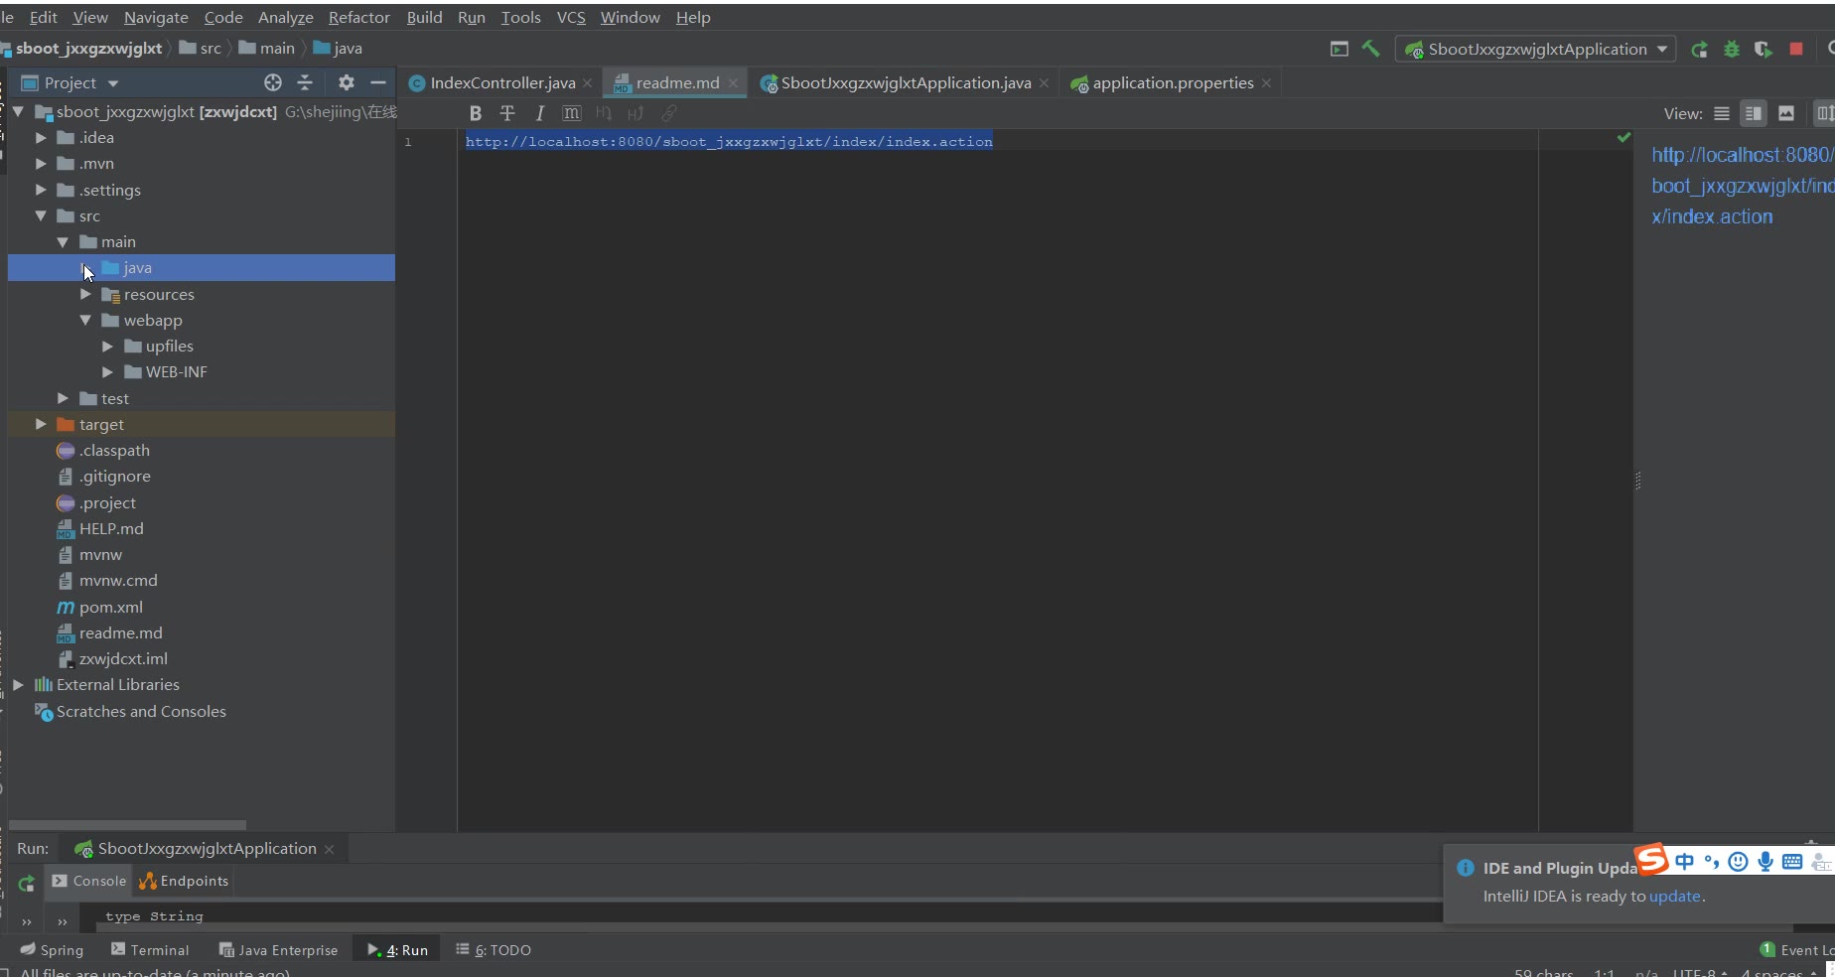Click the URL text in editor line 1
This screenshot has width=1835, height=977.
729,141
